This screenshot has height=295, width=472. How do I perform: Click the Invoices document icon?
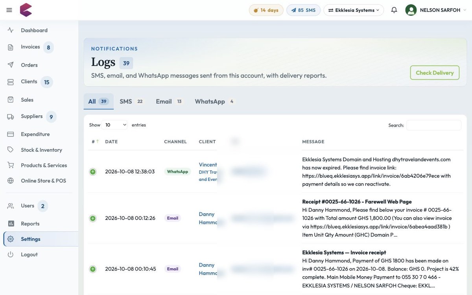(x=11, y=47)
